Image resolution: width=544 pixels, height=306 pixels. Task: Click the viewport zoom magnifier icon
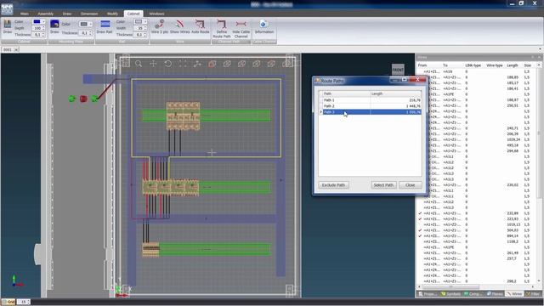click(x=139, y=64)
